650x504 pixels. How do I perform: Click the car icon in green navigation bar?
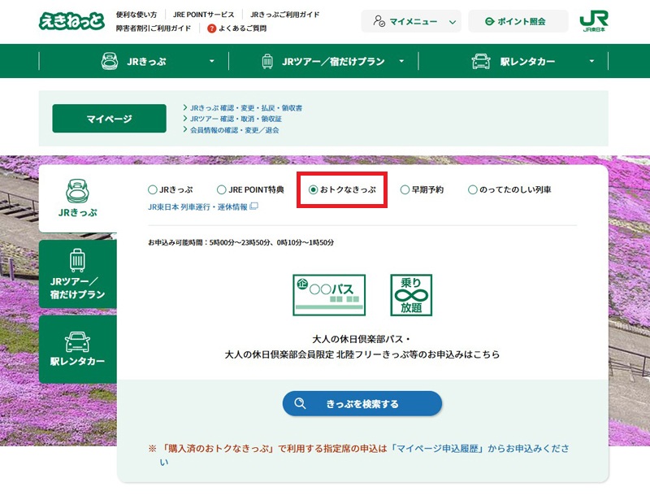[481, 62]
